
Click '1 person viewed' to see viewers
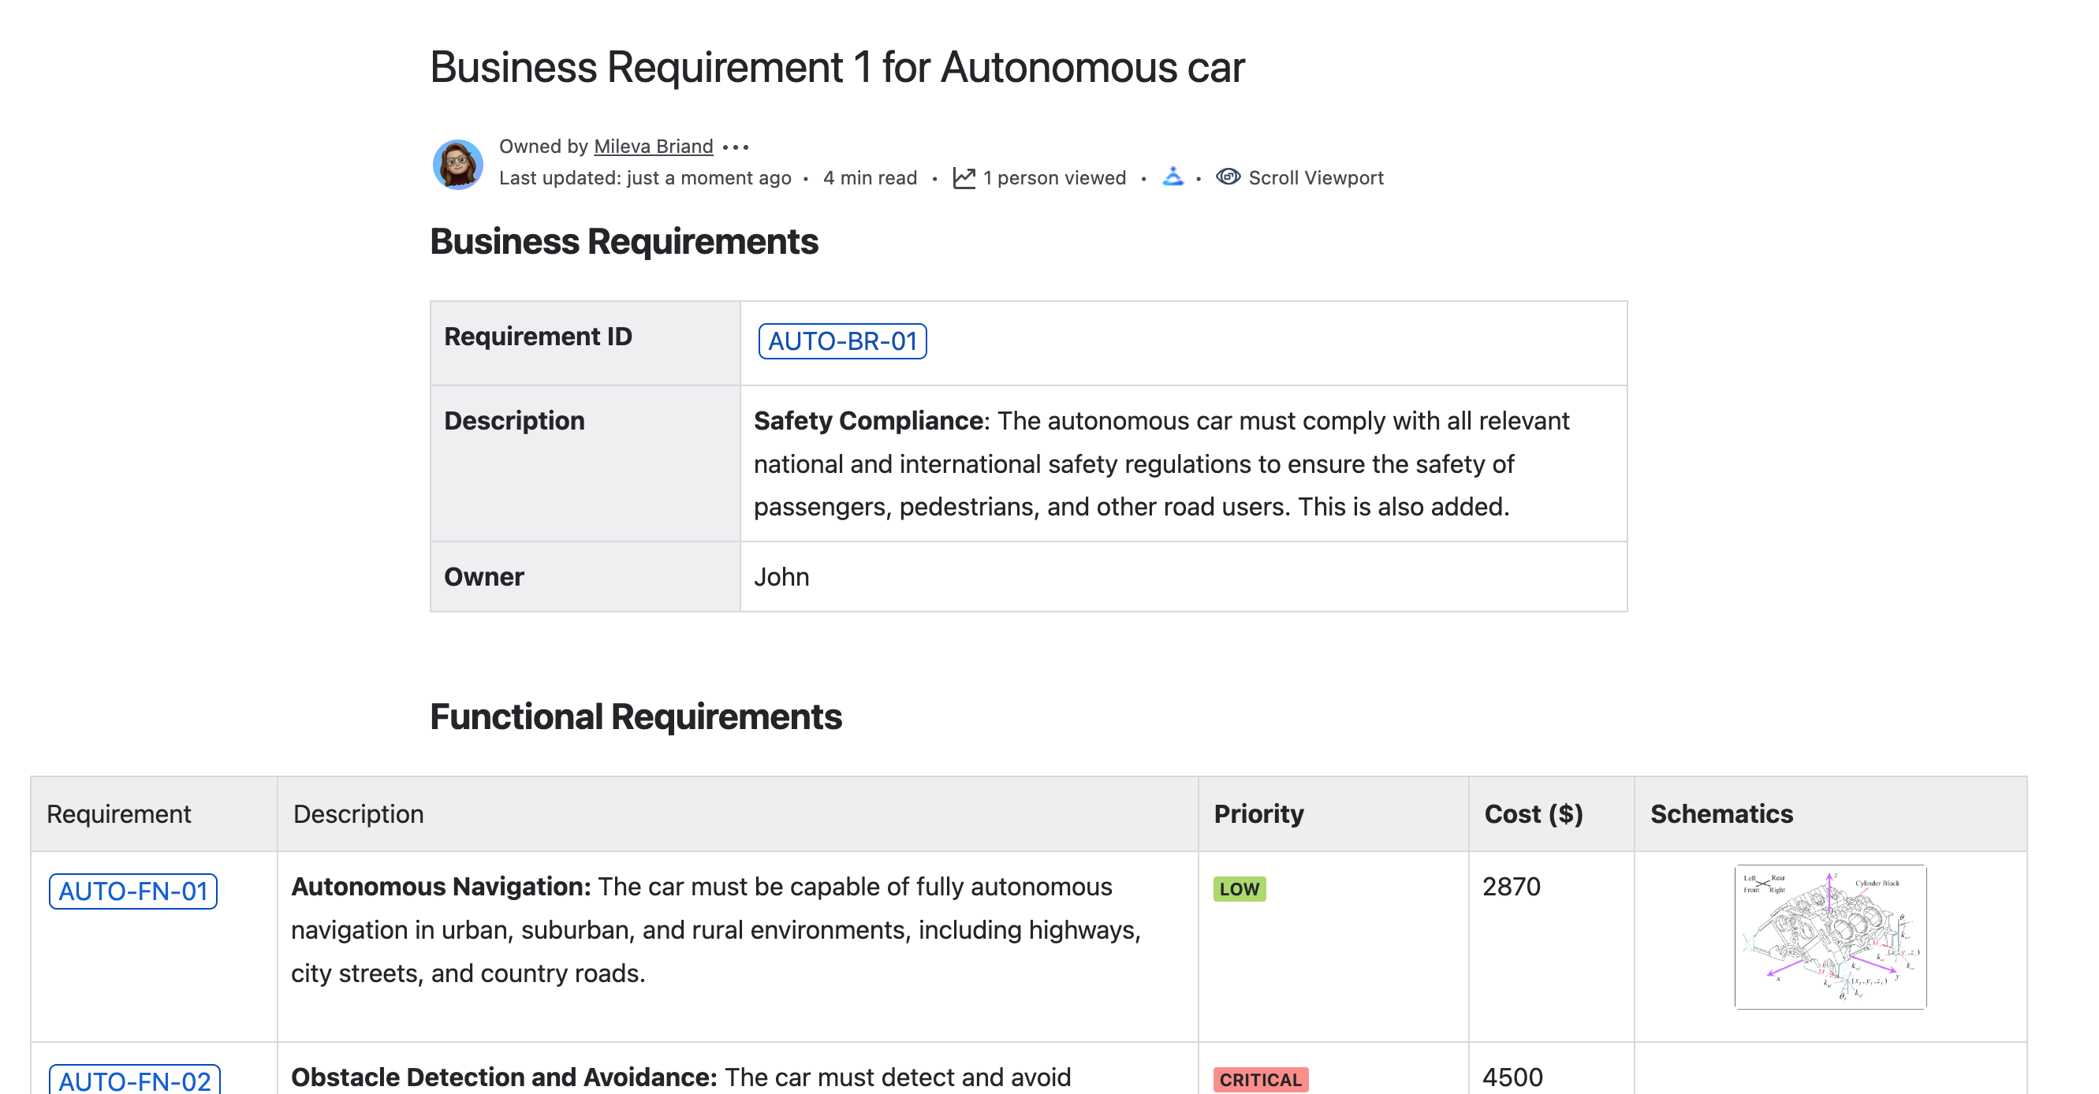pos(1054,177)
